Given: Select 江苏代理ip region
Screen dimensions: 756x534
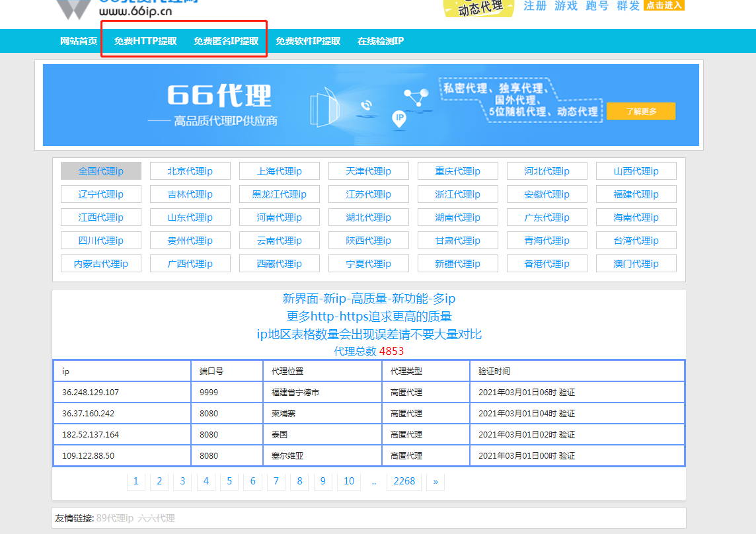Looking at the screenshot, I should [x=368, y=194].
